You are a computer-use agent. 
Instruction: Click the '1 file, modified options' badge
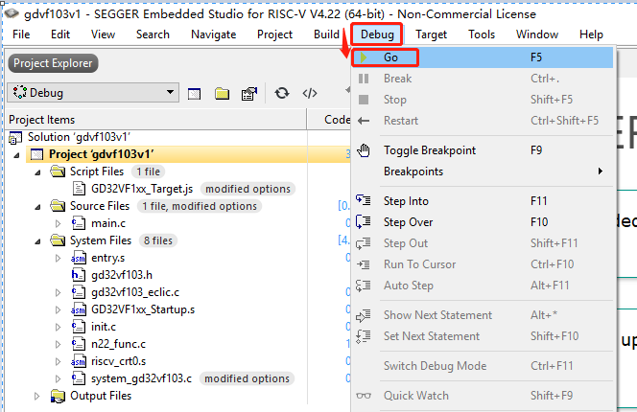click(200, 206)
